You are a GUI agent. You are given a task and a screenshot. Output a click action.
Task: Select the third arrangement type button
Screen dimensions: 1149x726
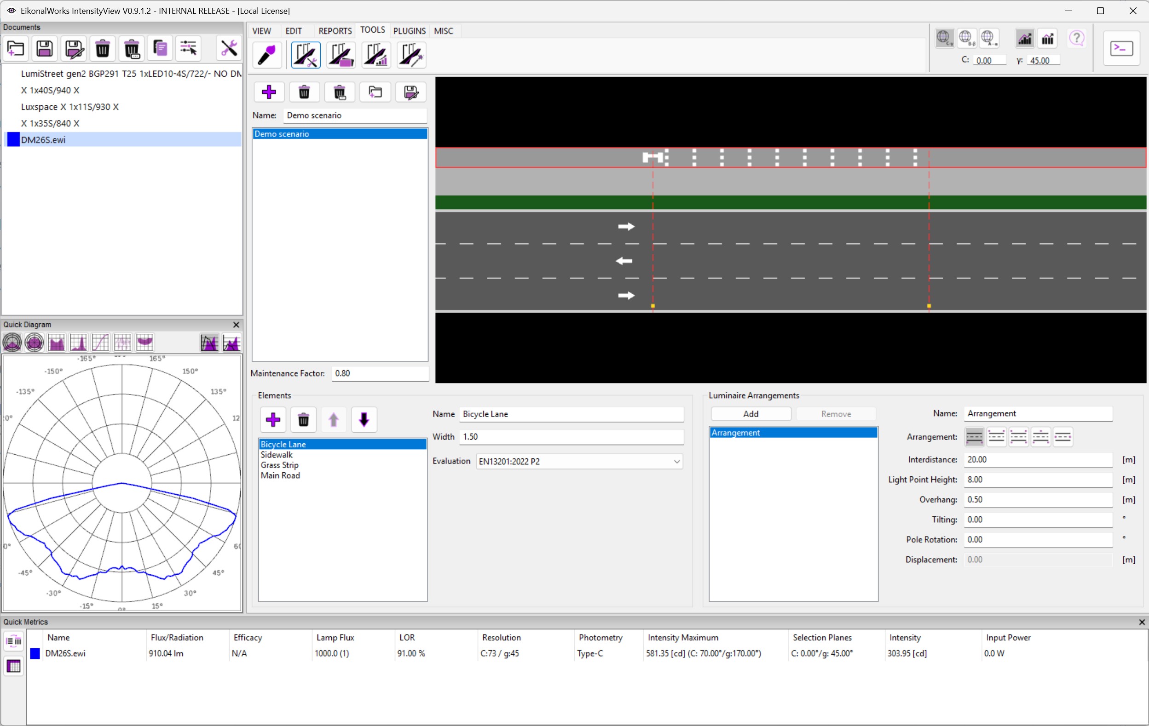click(x=1019, y=437)
